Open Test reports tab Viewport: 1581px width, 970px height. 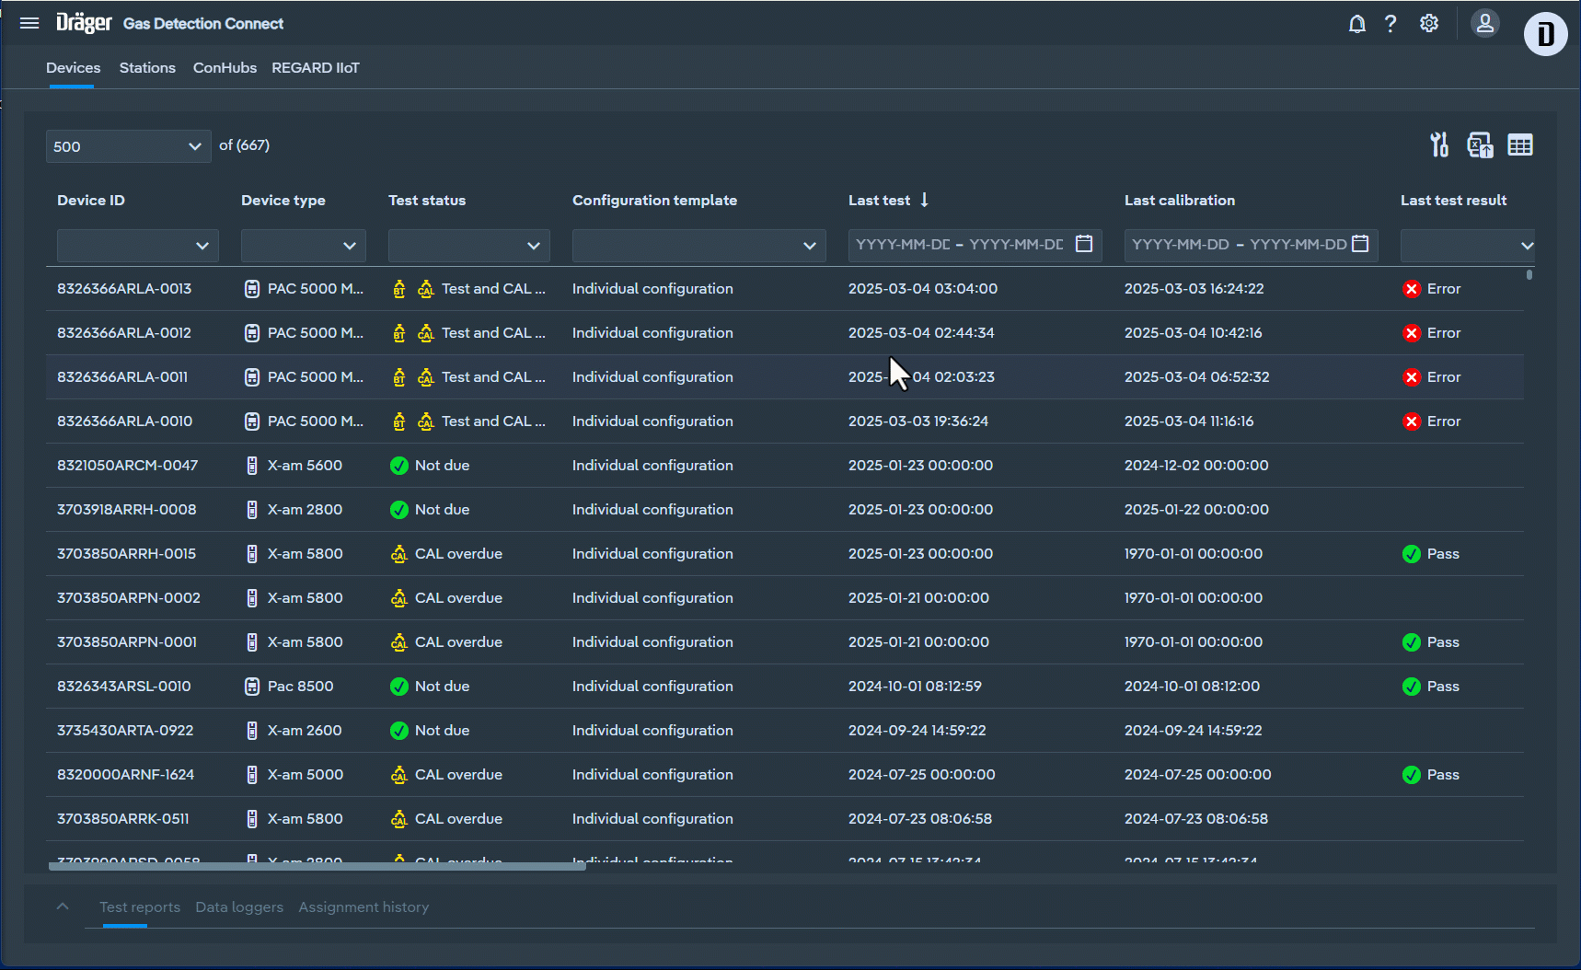[140, 907]
